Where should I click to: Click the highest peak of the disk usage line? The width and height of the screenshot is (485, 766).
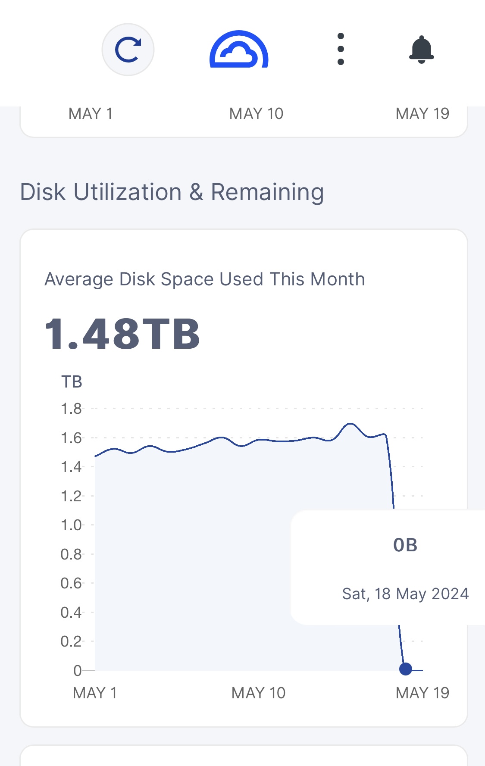click(350, 424)
